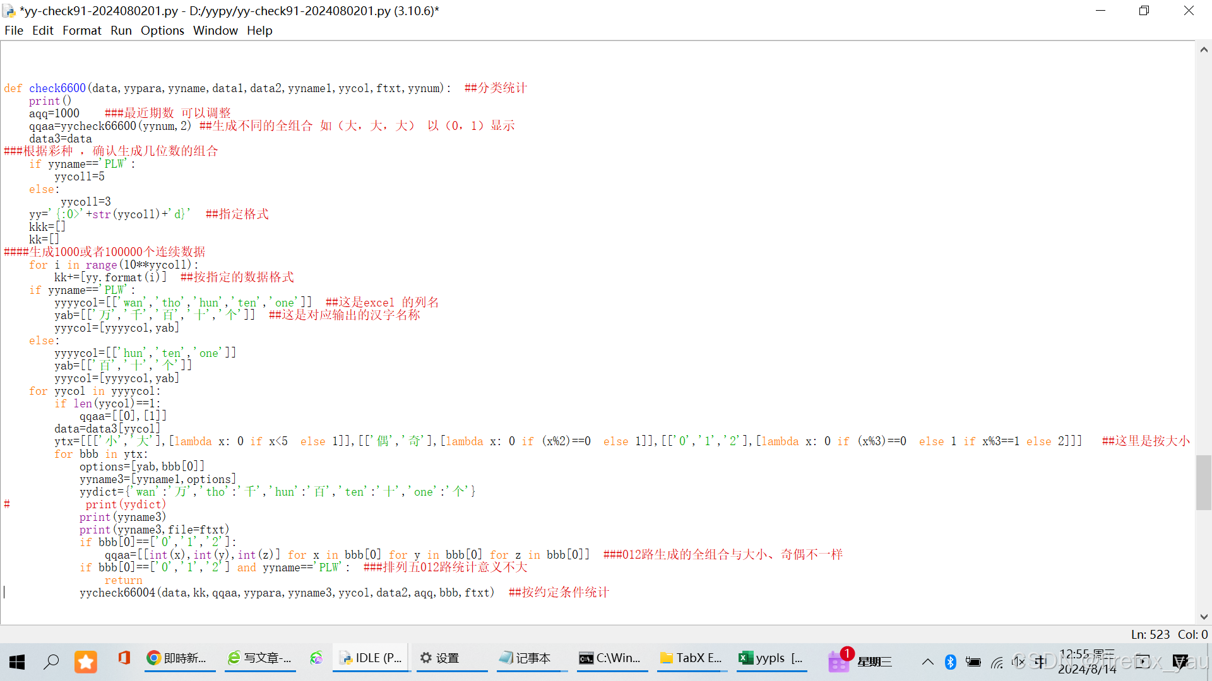Open the Run menu
Image resolution: width=1212 pixels, height=681 pixels.
[121, 30]
